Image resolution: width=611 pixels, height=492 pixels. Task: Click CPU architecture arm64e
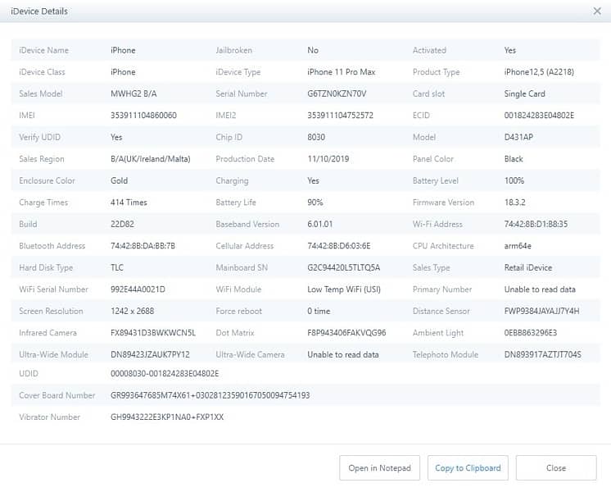(x=518, y=246)
